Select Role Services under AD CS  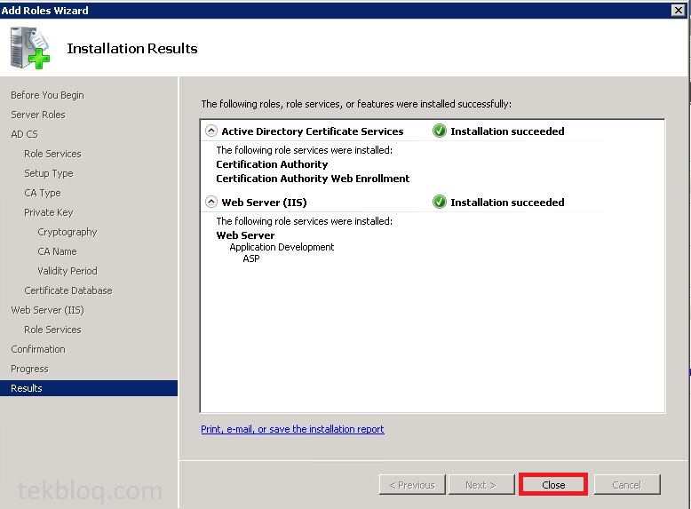(52, 154)
